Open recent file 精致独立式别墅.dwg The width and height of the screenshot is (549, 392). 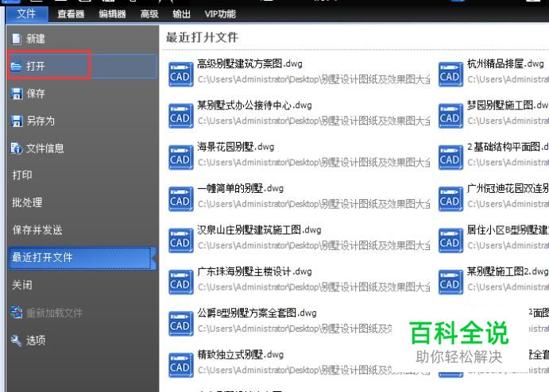pyautogui.click(x=241, y=354)
